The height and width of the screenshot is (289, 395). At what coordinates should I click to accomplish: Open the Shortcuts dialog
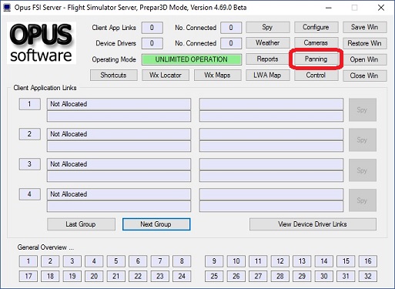[114, 76]
